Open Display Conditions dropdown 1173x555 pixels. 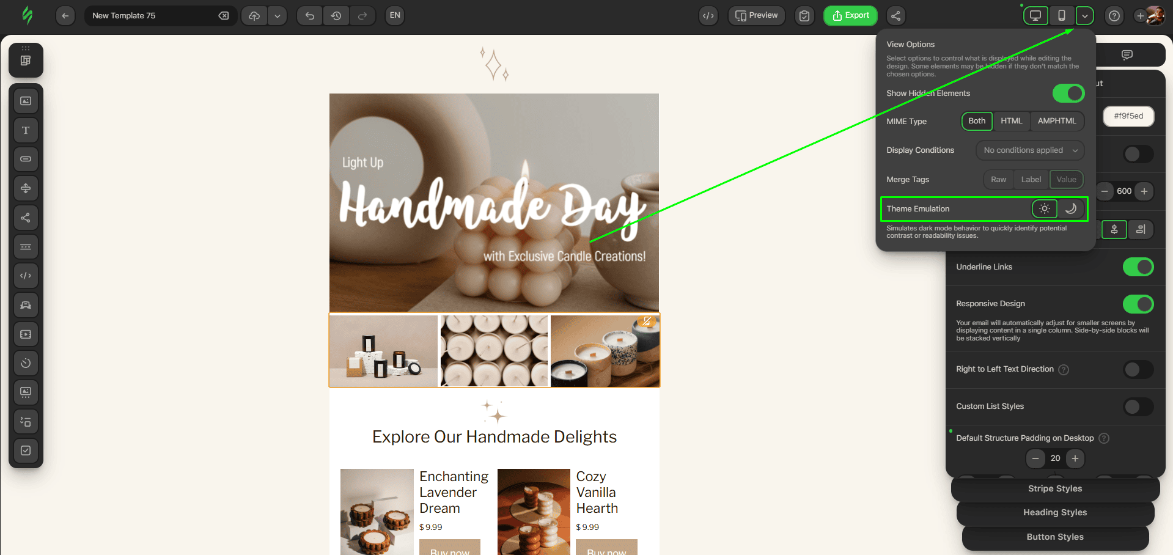click(1030, 150)
